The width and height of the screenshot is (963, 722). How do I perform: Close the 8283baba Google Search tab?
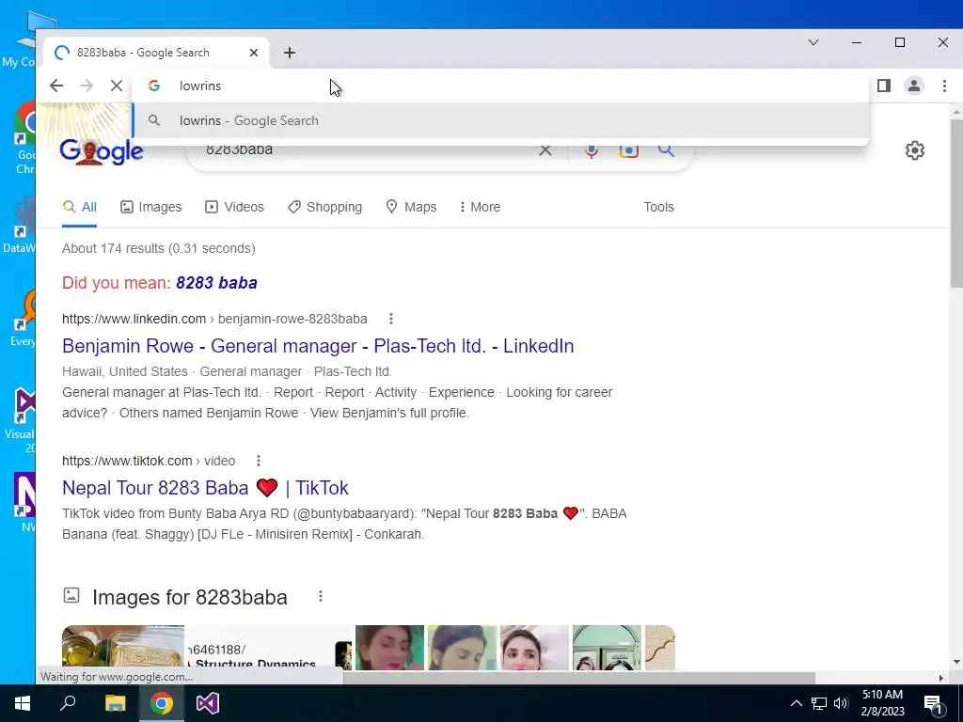(254, 53)
